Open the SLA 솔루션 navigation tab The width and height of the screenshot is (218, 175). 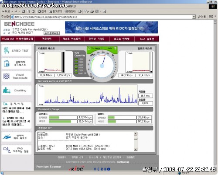(147, 39)
